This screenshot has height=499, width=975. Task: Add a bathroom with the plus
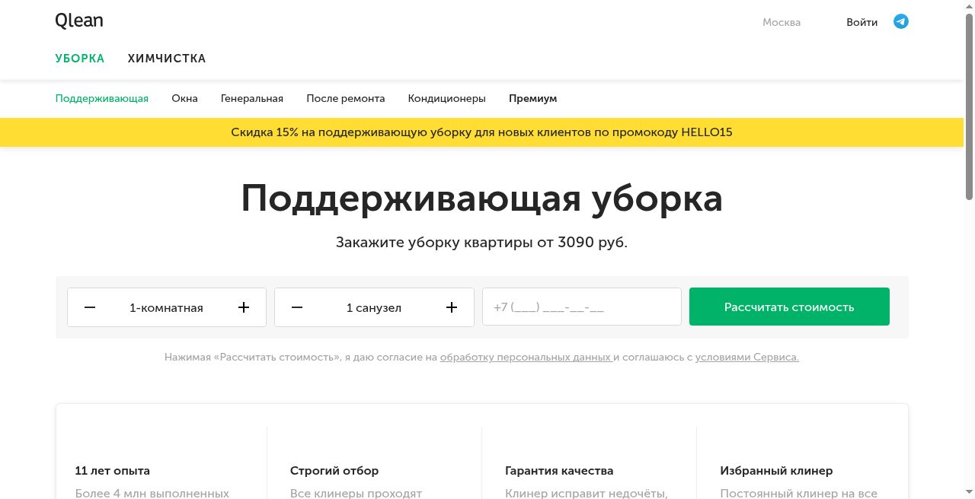(452, 307)
